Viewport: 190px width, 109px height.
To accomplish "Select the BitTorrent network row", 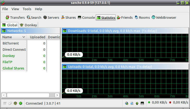I will 30,43.
